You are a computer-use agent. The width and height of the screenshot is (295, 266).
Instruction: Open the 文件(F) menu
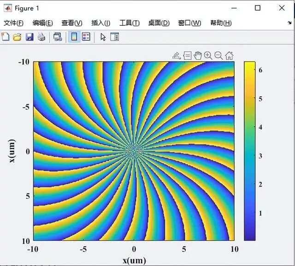click(13, 23)
